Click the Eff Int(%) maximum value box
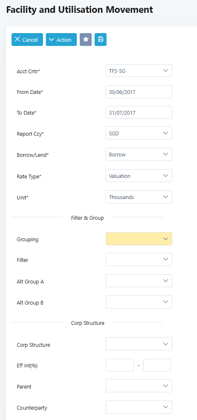Viewport: 197px width, 420px height. click(157, 365)
